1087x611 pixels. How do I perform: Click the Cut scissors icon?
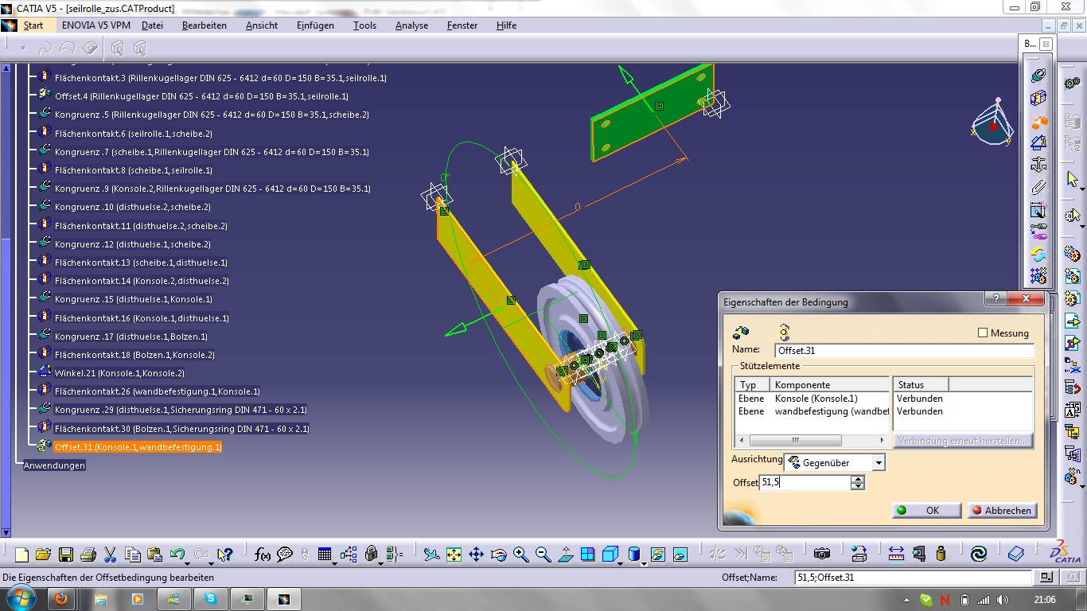110,555
